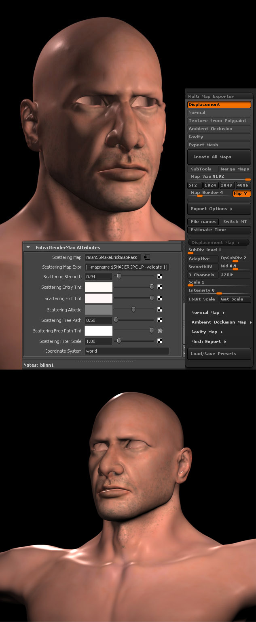
Task: Click the DpSubPix slider
Action: click(x=235, y=258)
